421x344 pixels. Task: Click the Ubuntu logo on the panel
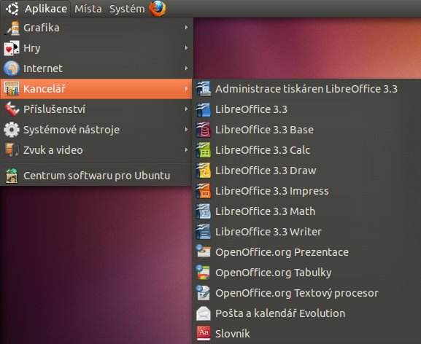[12, 9]
